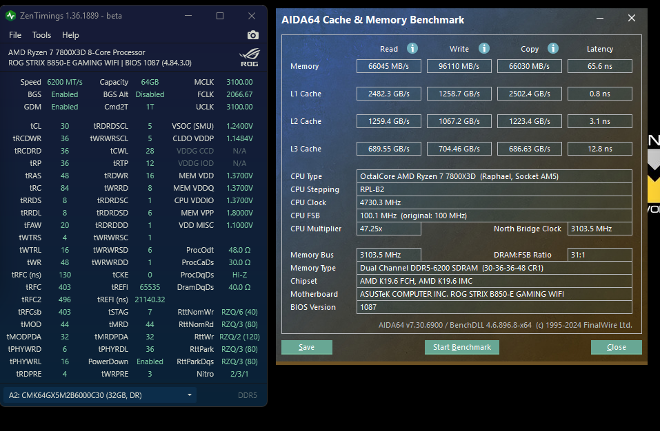The width and height of the screenshot is (660, 431).
Task: Click the RttWr value RZQ/2 (120)
Action: coord(239,337)
